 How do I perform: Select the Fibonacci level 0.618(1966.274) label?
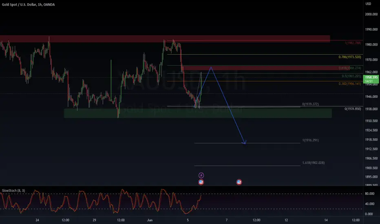tap(350, 68)
